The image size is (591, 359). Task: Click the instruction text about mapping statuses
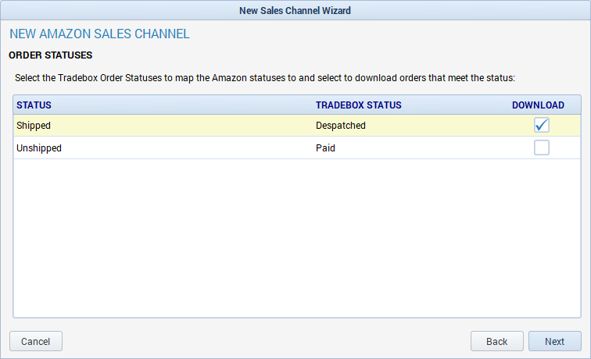264,78
